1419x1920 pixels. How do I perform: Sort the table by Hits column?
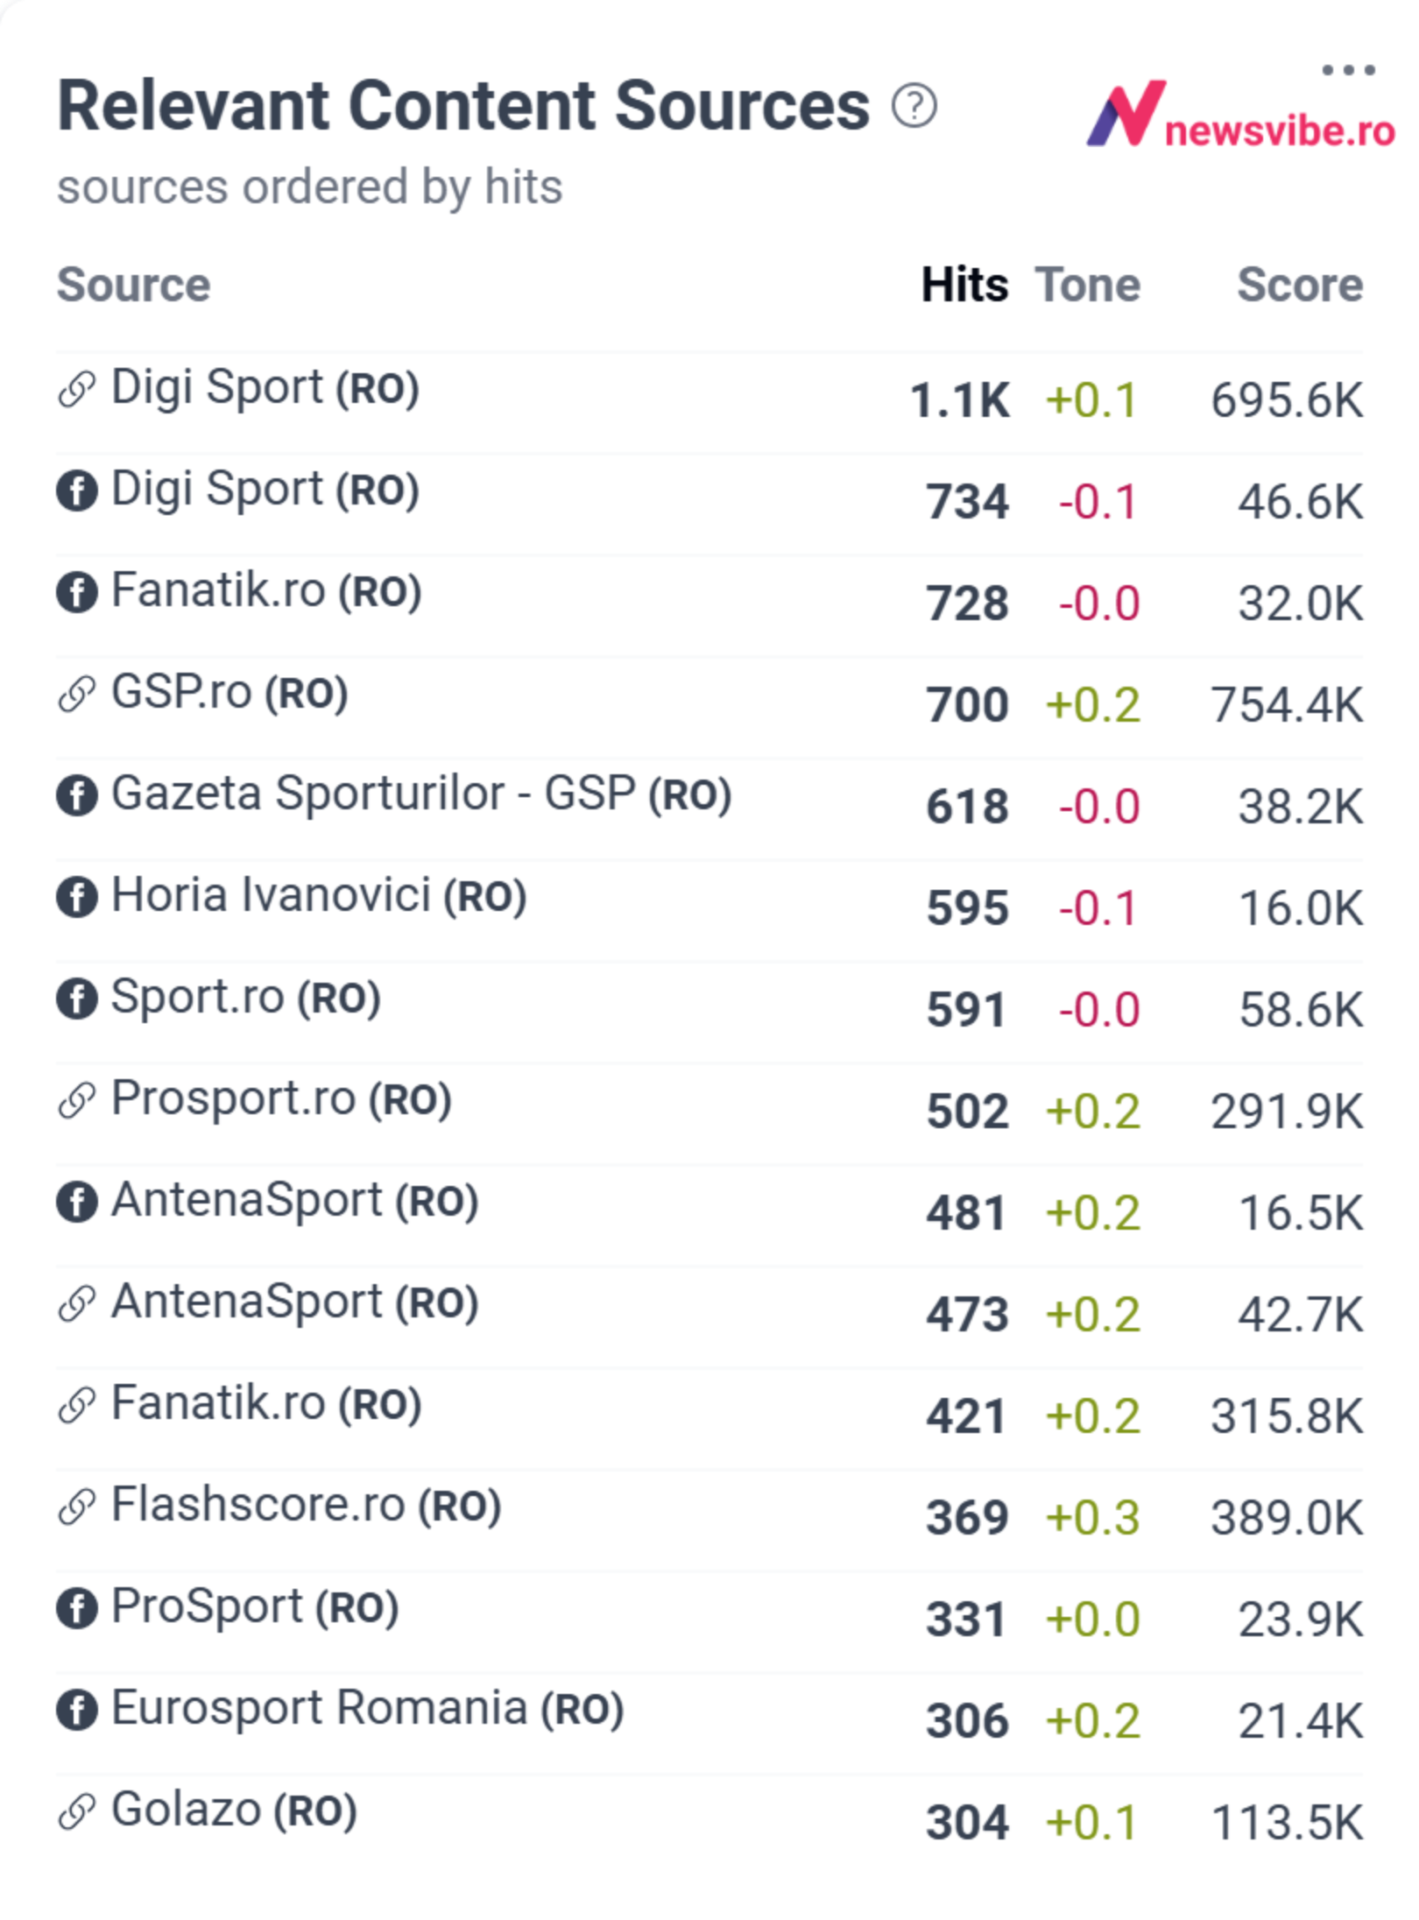964,285
